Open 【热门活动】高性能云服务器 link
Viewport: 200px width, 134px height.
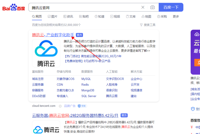(x=93, y=56)
